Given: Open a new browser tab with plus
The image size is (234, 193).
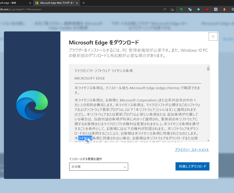Looking at the screenshot, I should click(x=84, y=3).
